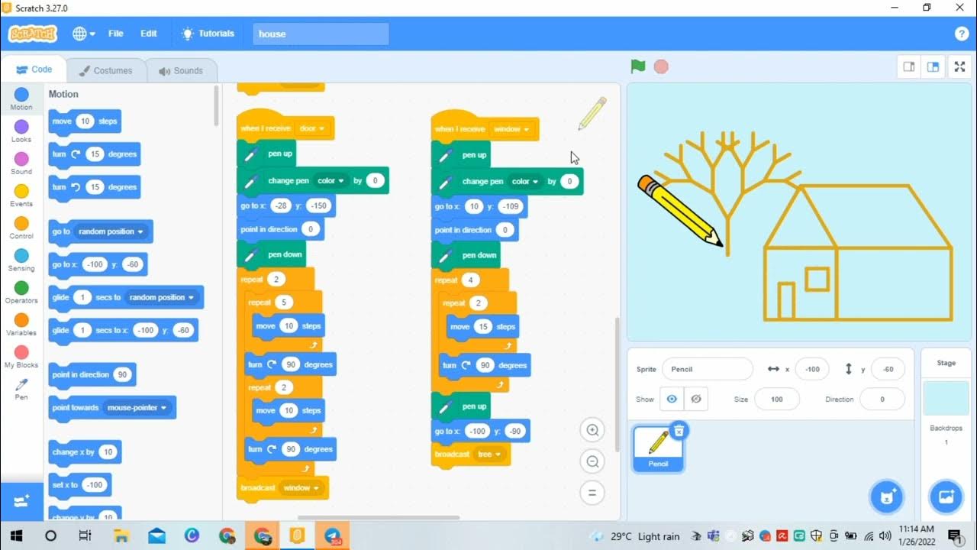Click the red stop button
Image resolution: width=977 pixels, height=550 pixels.
661,66
